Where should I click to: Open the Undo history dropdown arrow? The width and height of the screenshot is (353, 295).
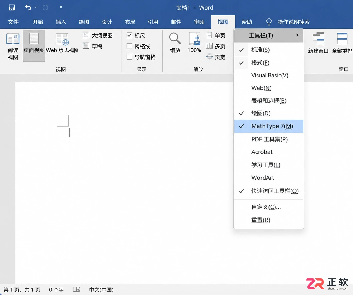pyautogui.click(x=36, y=7)
